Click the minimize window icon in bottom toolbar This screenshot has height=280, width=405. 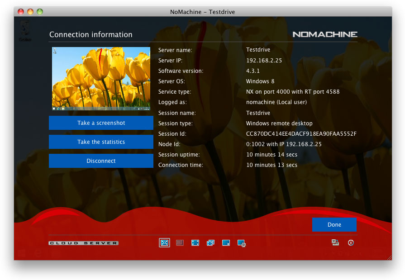coord(335,243)
